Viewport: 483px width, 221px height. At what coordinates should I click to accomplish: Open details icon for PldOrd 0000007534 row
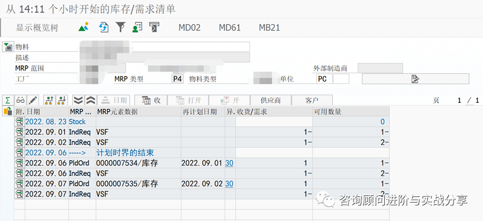point(20,163)
